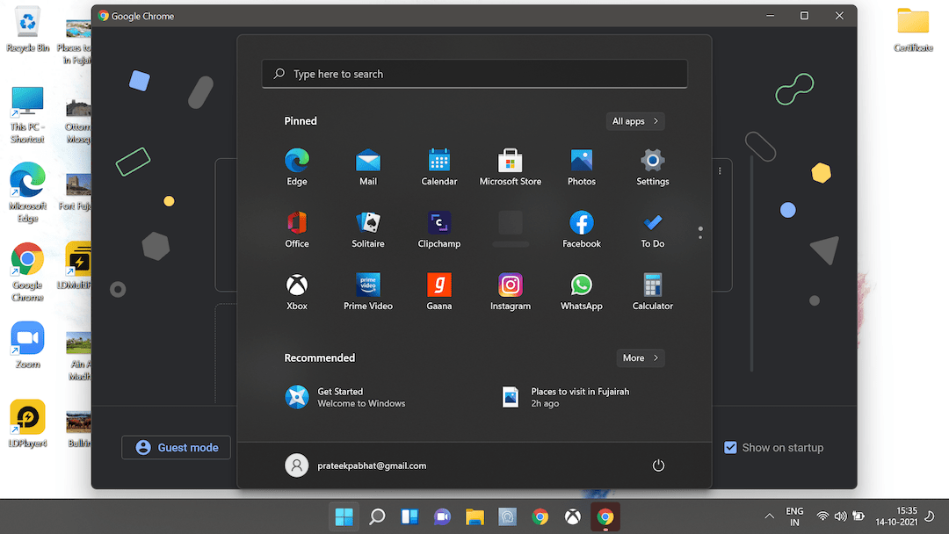Launch Mail from pinned apps
Image resolution: width=949 pixels, height=534 pixels.
click(368, 168)
